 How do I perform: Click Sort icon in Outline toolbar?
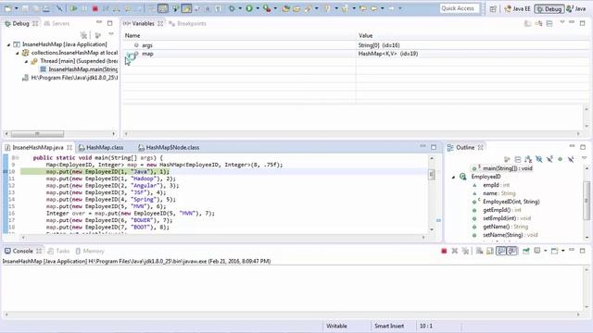[x=528, y=159]
